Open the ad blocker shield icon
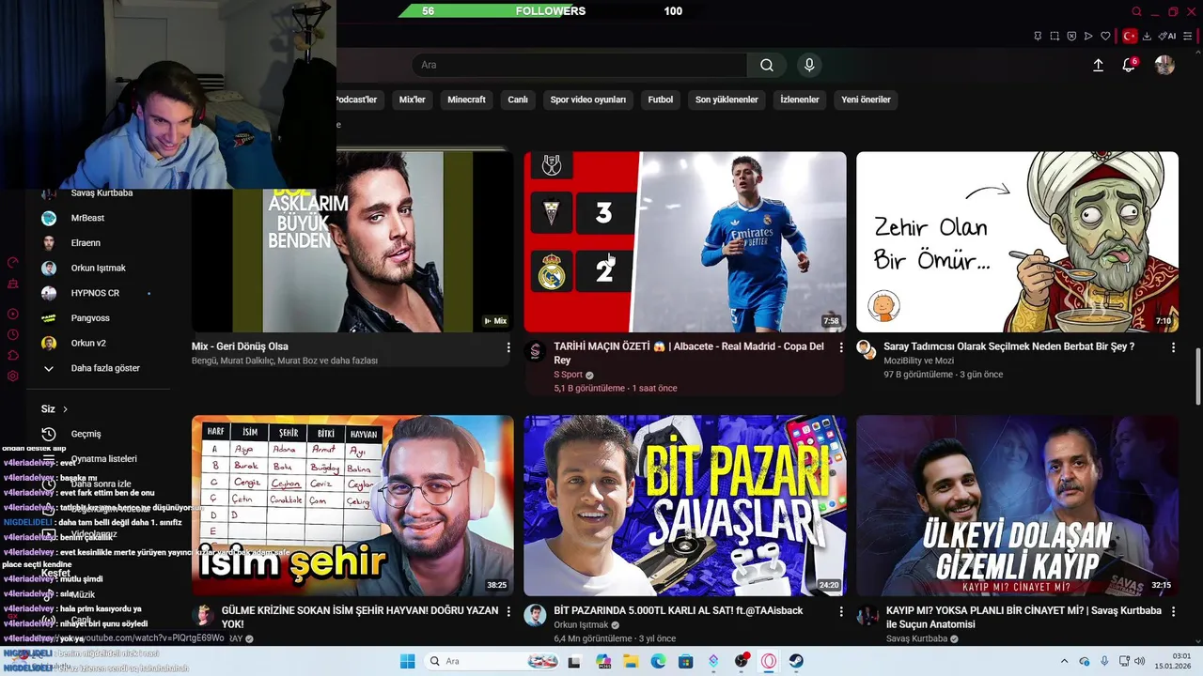 (1071, 36)
